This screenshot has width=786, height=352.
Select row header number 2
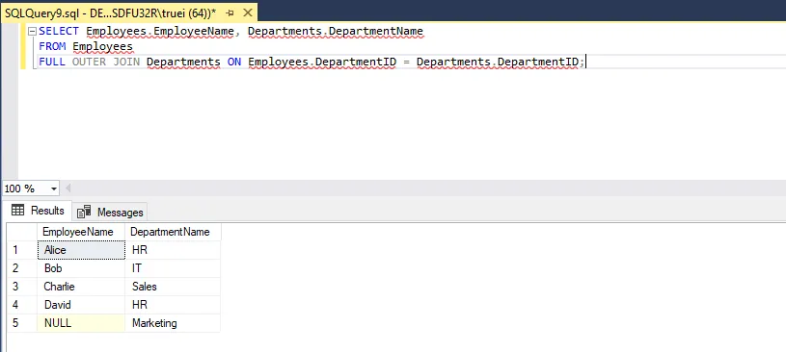coord(22,268)
